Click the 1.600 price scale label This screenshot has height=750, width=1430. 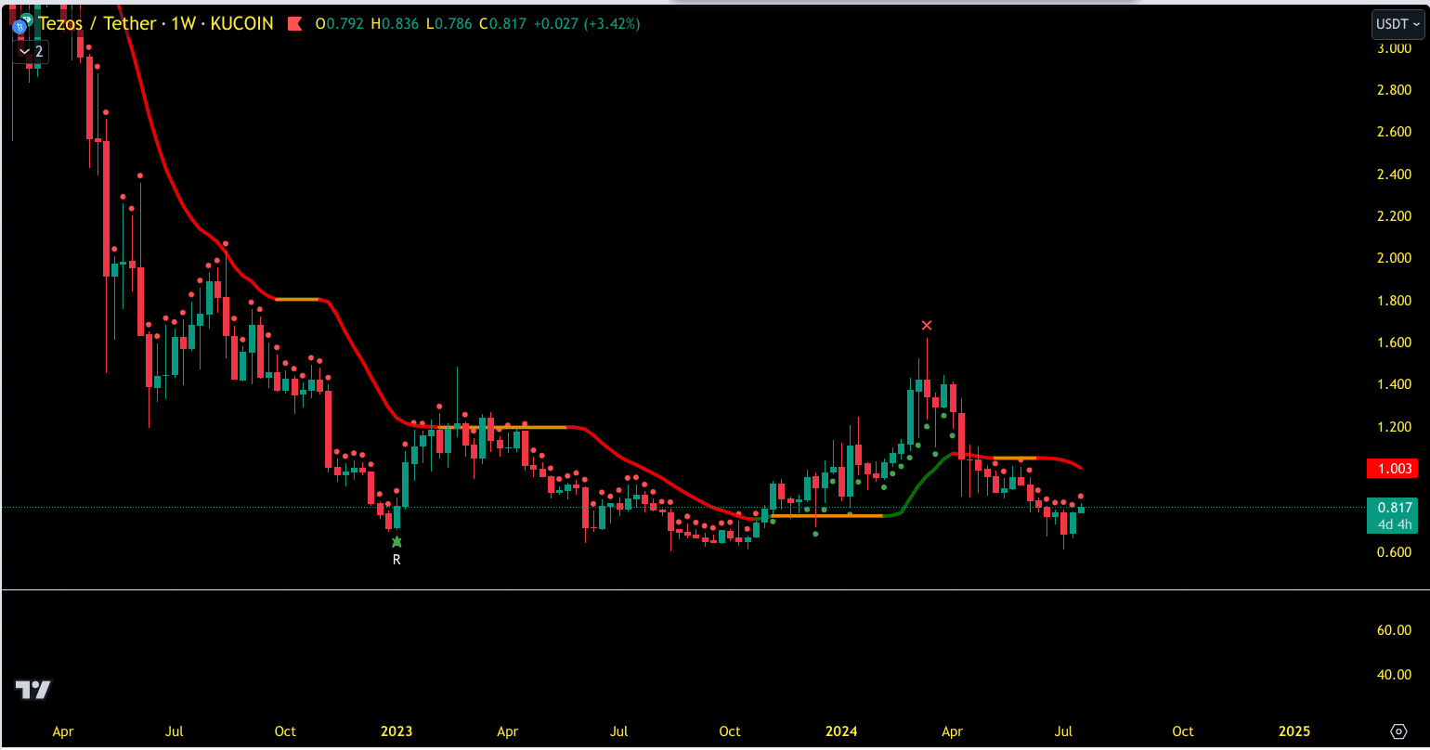click(x=1394, y=343)
